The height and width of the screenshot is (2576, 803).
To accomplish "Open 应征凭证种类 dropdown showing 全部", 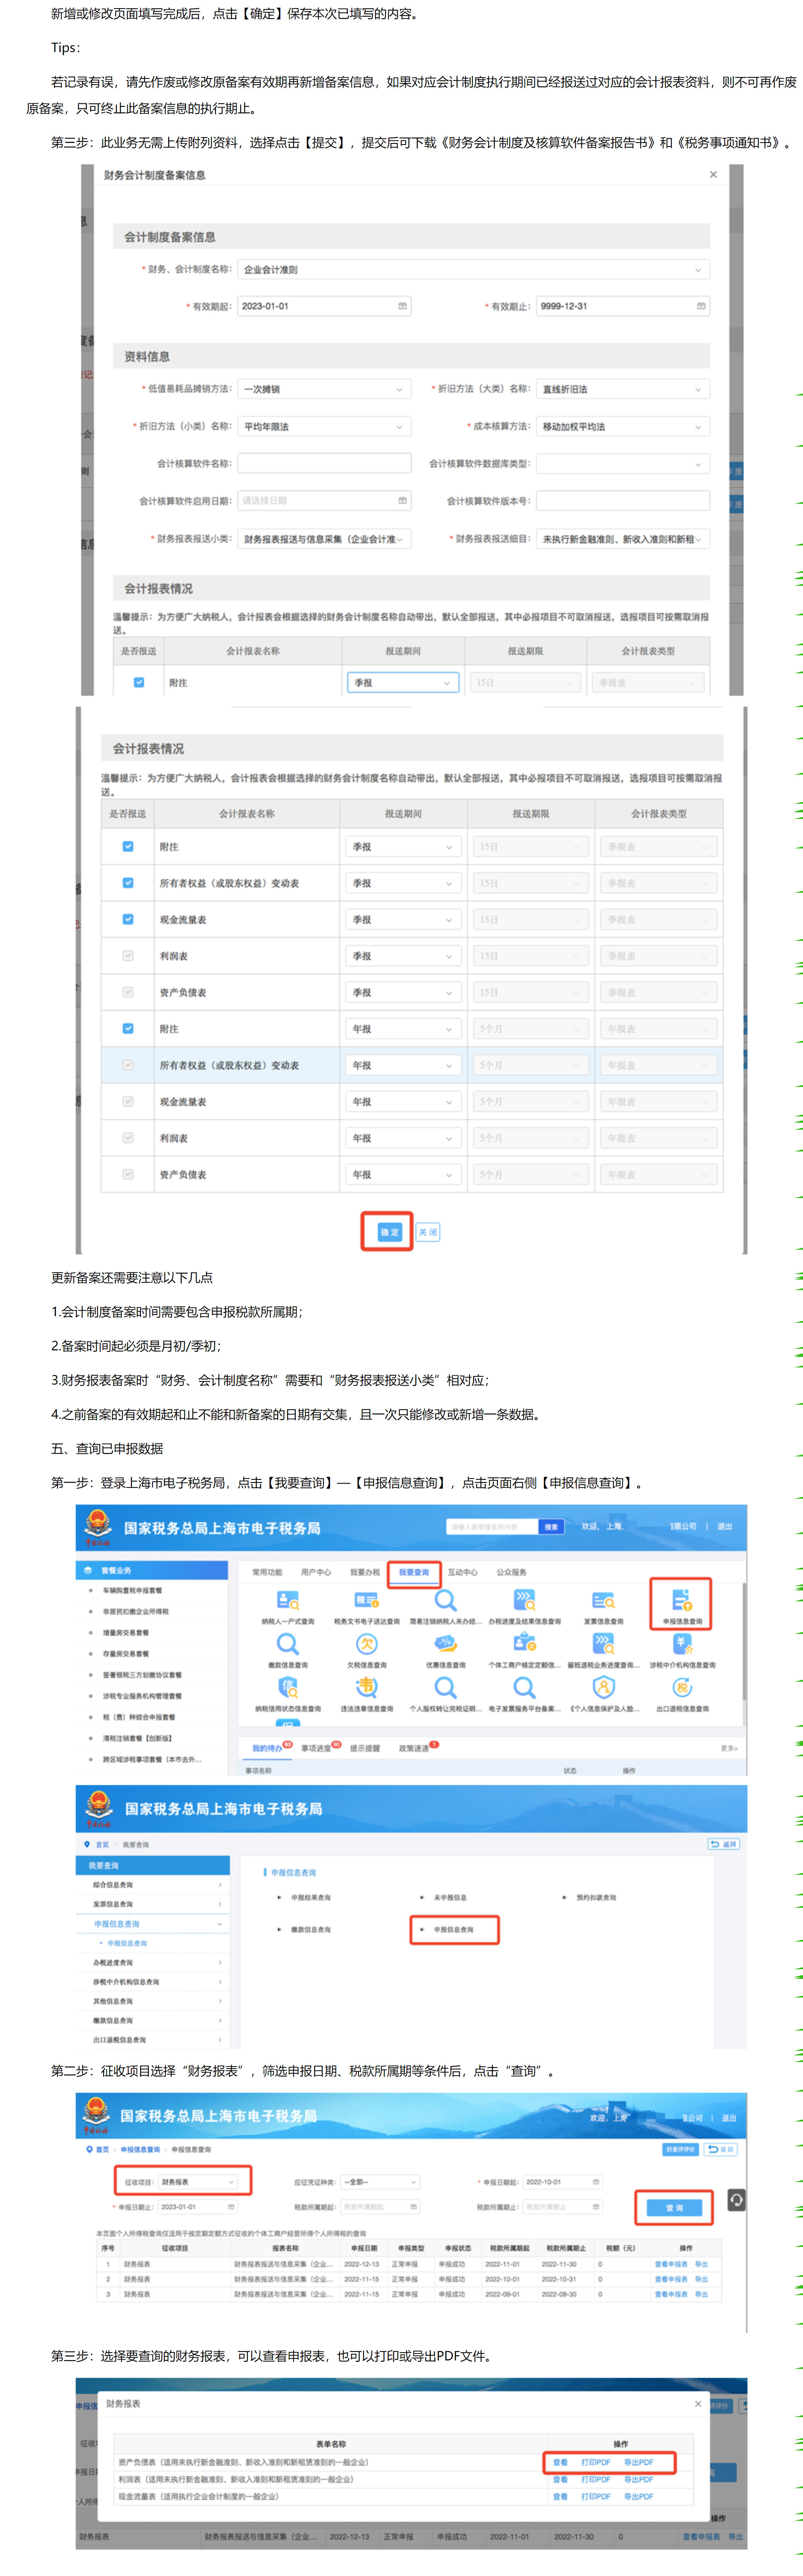I will tap(380, 2182).
